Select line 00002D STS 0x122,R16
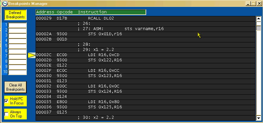This screenshot has height=123, width=263. point(146,60)
